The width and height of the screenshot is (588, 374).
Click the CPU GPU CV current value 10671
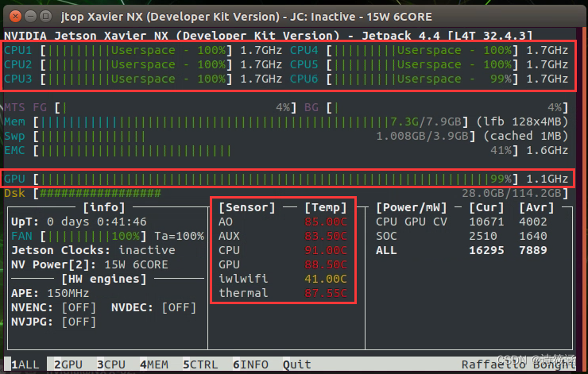[486, 222]
